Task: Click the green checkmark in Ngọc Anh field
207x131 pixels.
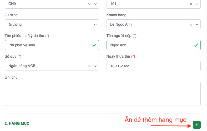Action: pos(196,45)
